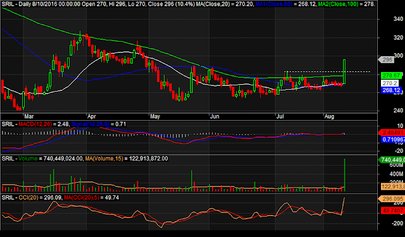Select the blue MA1(Close,50) = 268.12 legend
Screen dimensions: 405x237
285,4
